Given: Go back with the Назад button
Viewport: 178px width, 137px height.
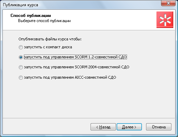Looking at the screenshot, I should (103, 127).
